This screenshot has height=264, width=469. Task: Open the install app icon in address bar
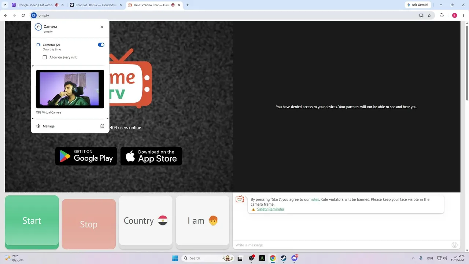[421, 15]
